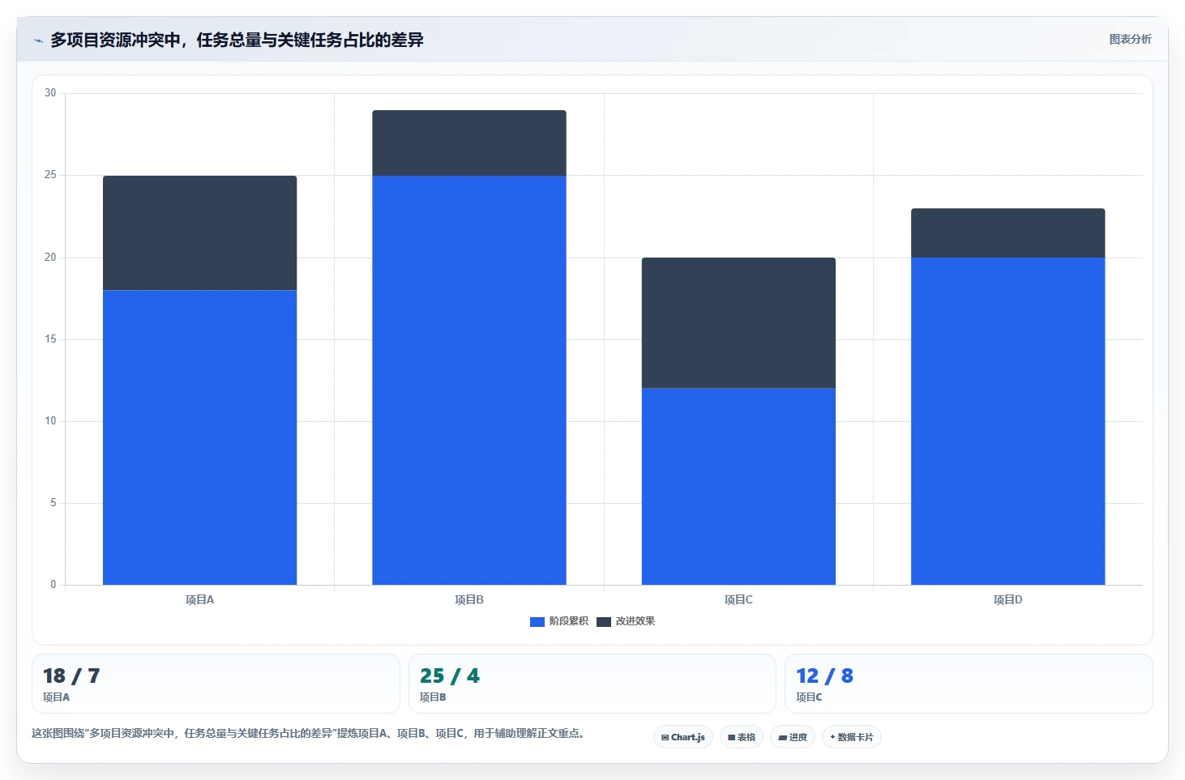Select the 表格 tag chip

[742, 737]
